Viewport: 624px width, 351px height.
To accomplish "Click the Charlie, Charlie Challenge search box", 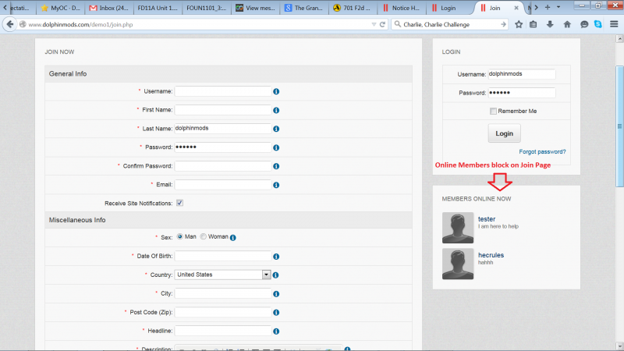I will coord(450,24).
